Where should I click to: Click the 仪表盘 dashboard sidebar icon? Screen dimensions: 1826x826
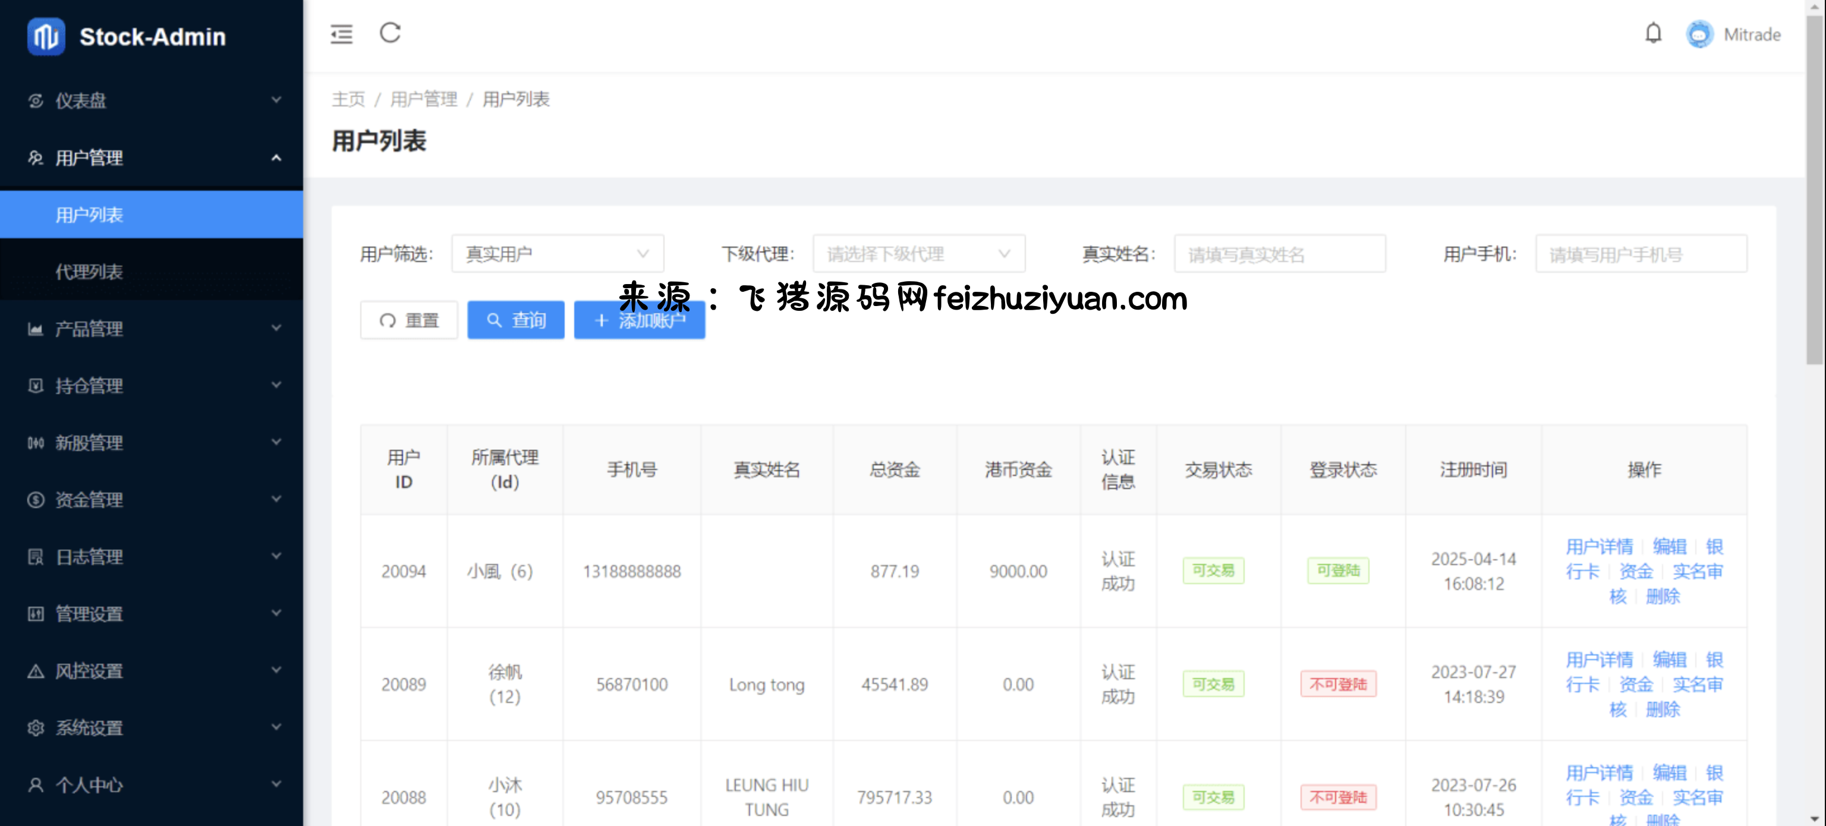coord(36,100)
